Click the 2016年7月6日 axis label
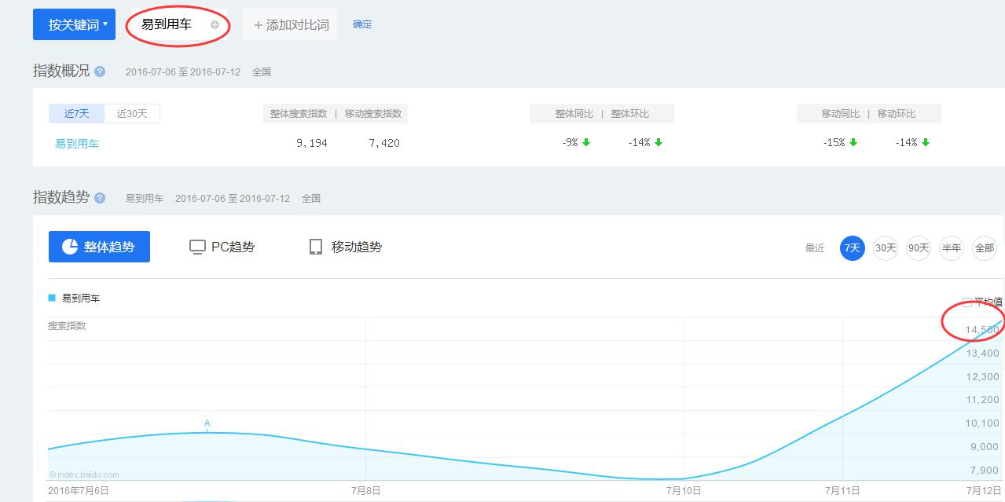The height and width of the screenshot is (502, 1005). click(79, 490)
